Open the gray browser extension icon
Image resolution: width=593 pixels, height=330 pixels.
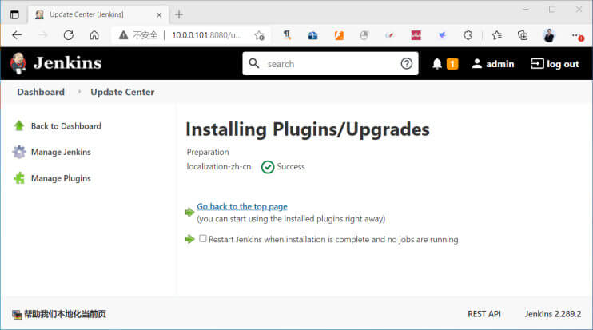coord(364,35)
